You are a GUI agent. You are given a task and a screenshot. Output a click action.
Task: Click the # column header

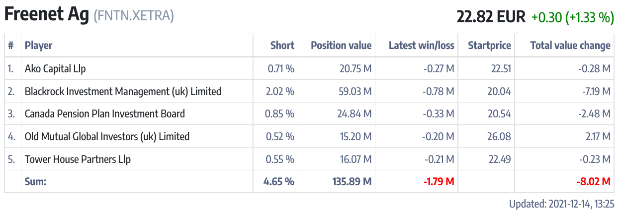pos(11,46)
